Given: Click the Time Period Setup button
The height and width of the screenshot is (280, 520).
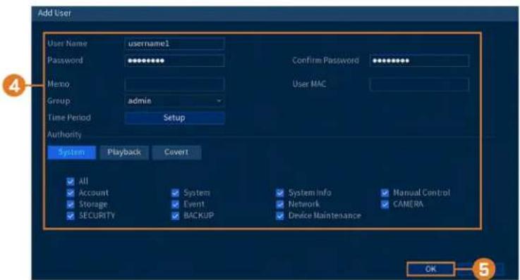Looking at the screenshot, I should click(174, 117).
